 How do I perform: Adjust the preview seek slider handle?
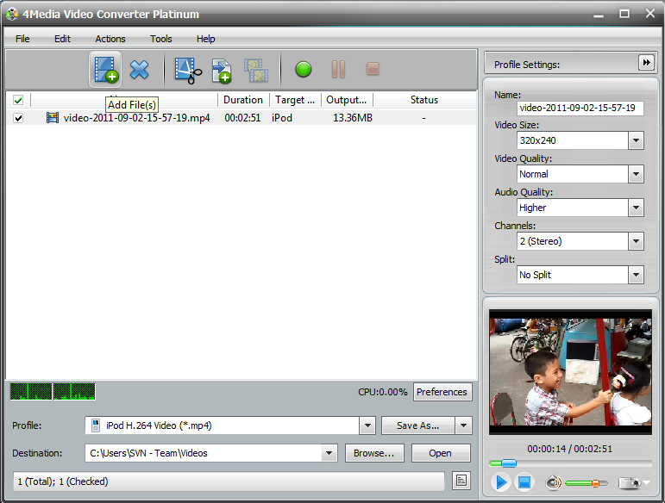click(509, 463)
